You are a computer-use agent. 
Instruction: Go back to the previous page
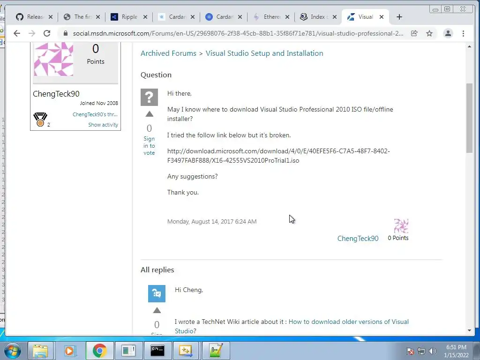tap(17, 33)
